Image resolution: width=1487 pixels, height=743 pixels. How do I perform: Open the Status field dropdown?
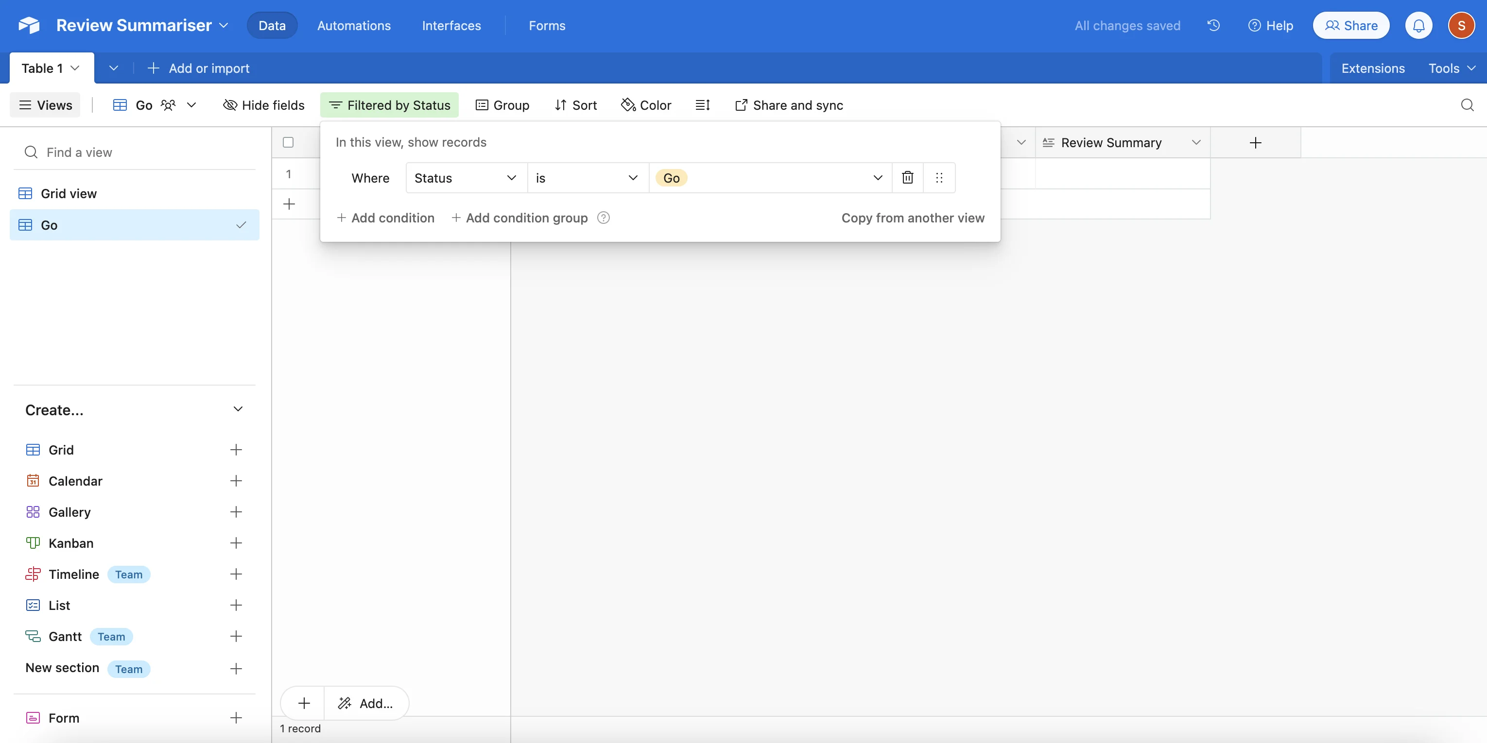[465, 178]
